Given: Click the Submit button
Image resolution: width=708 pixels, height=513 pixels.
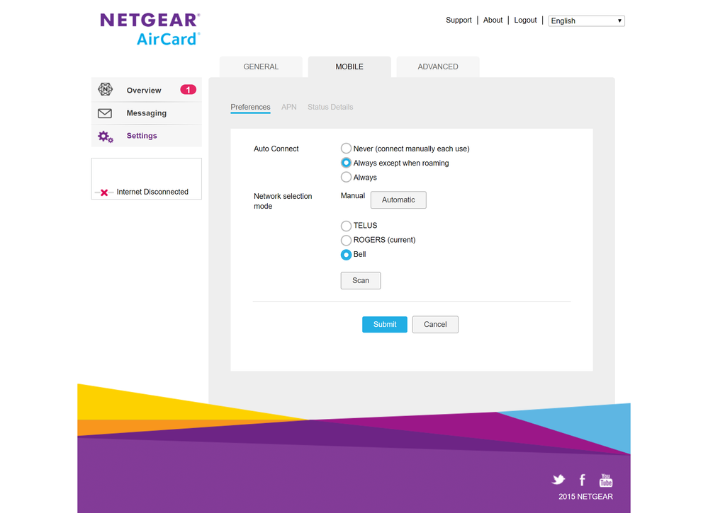Looking at the screenshot, I should click(384, 324).
